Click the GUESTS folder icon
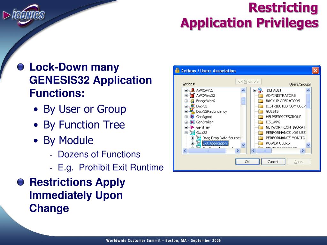327x245 pixels. tap(261, 111)
